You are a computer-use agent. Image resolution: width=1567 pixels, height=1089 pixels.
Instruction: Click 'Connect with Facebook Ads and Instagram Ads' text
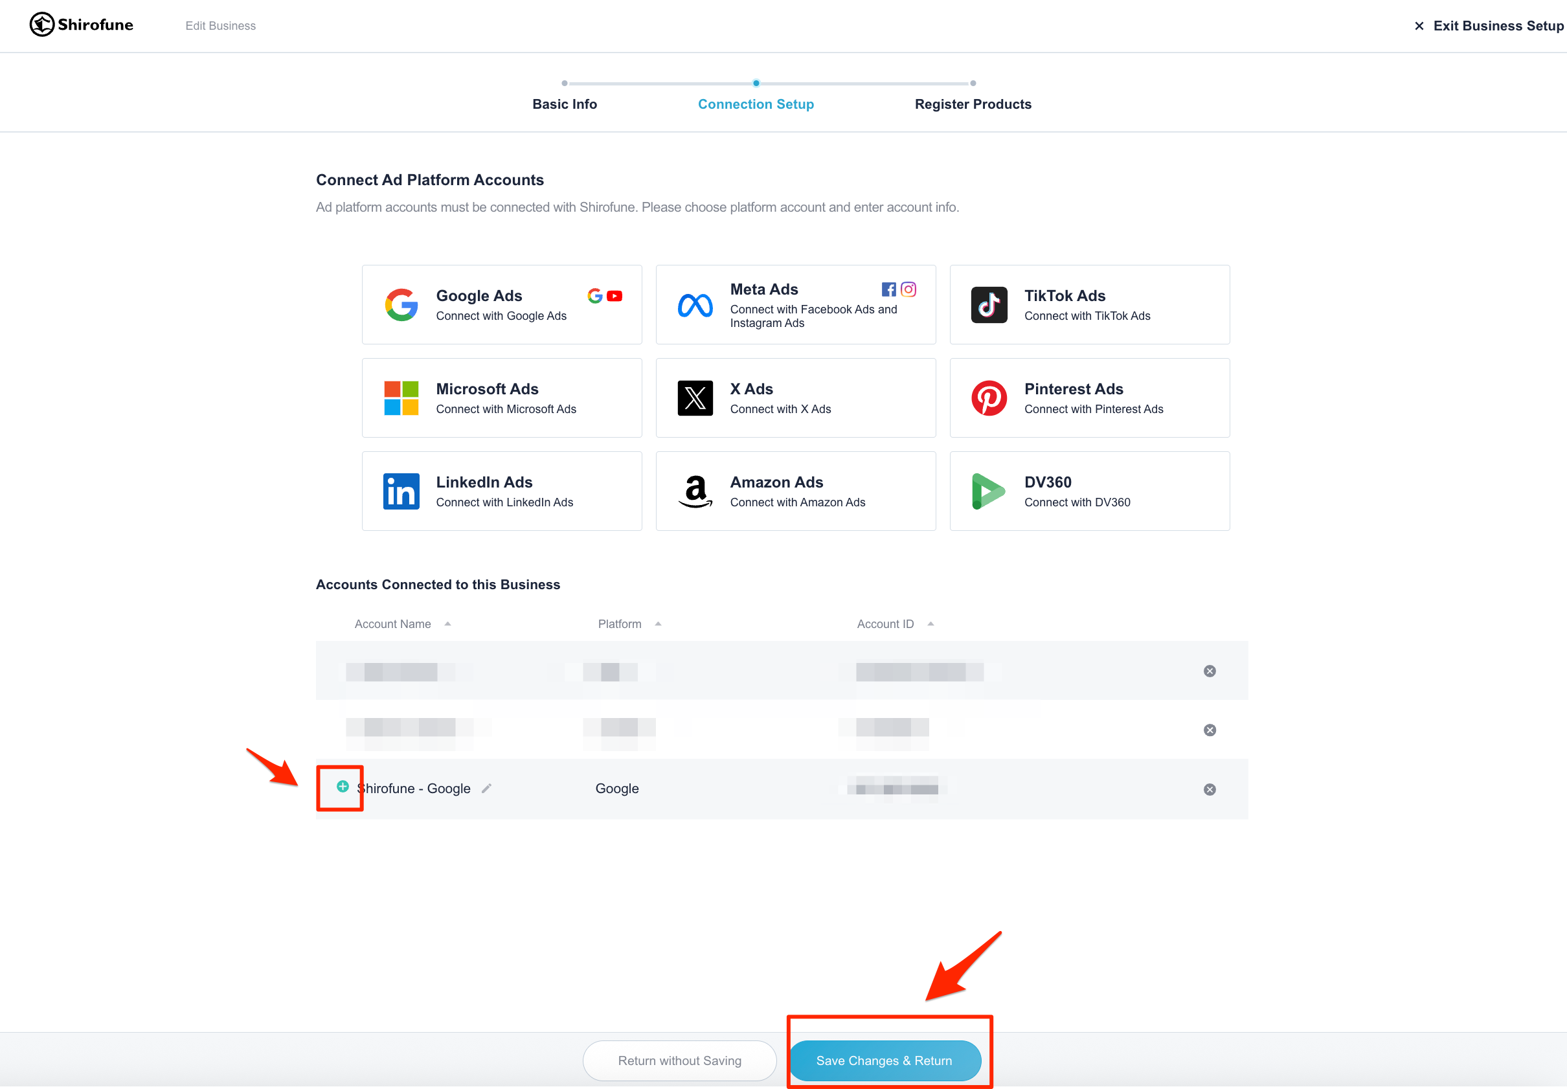coord(813,316)
